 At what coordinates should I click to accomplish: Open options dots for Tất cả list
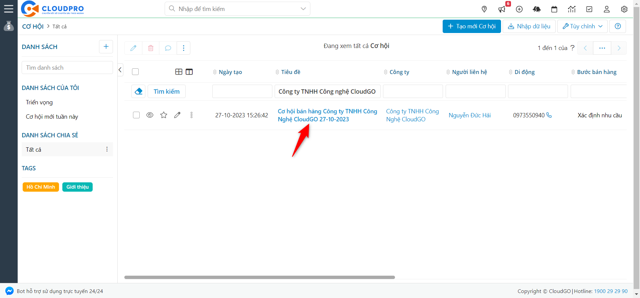107,149
